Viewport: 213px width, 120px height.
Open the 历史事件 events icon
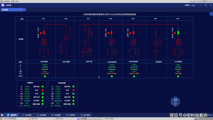[67, 115]
